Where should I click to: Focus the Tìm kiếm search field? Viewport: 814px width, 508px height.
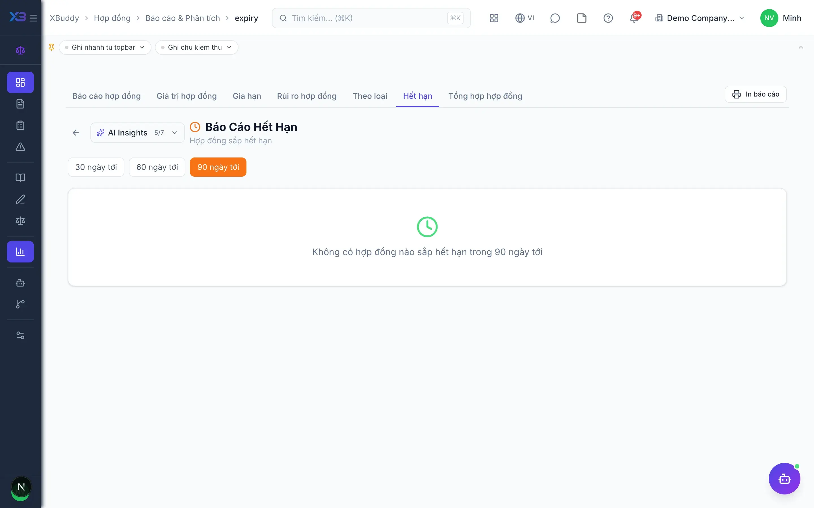(x=371, y=18)
